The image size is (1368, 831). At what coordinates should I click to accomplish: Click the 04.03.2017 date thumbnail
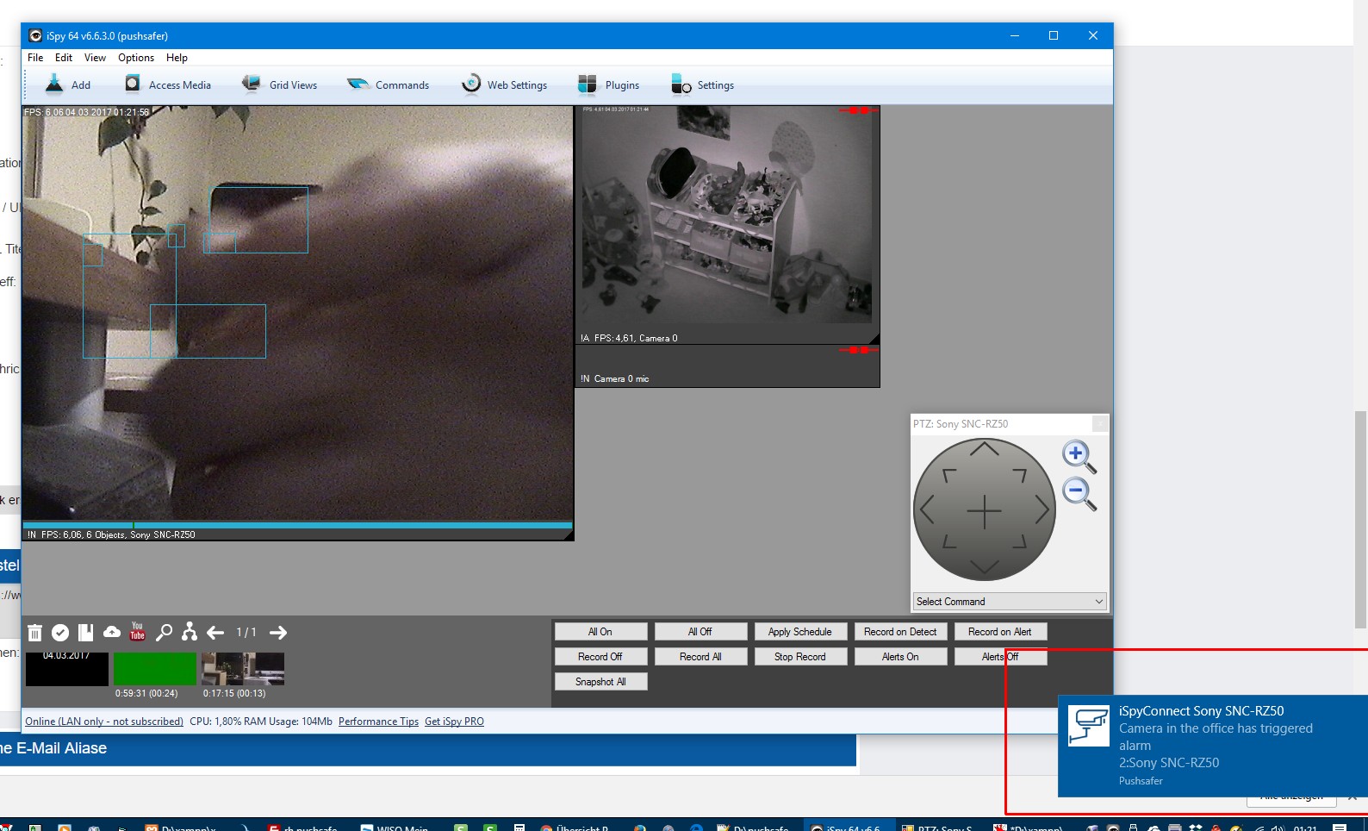tap(67, 669)
